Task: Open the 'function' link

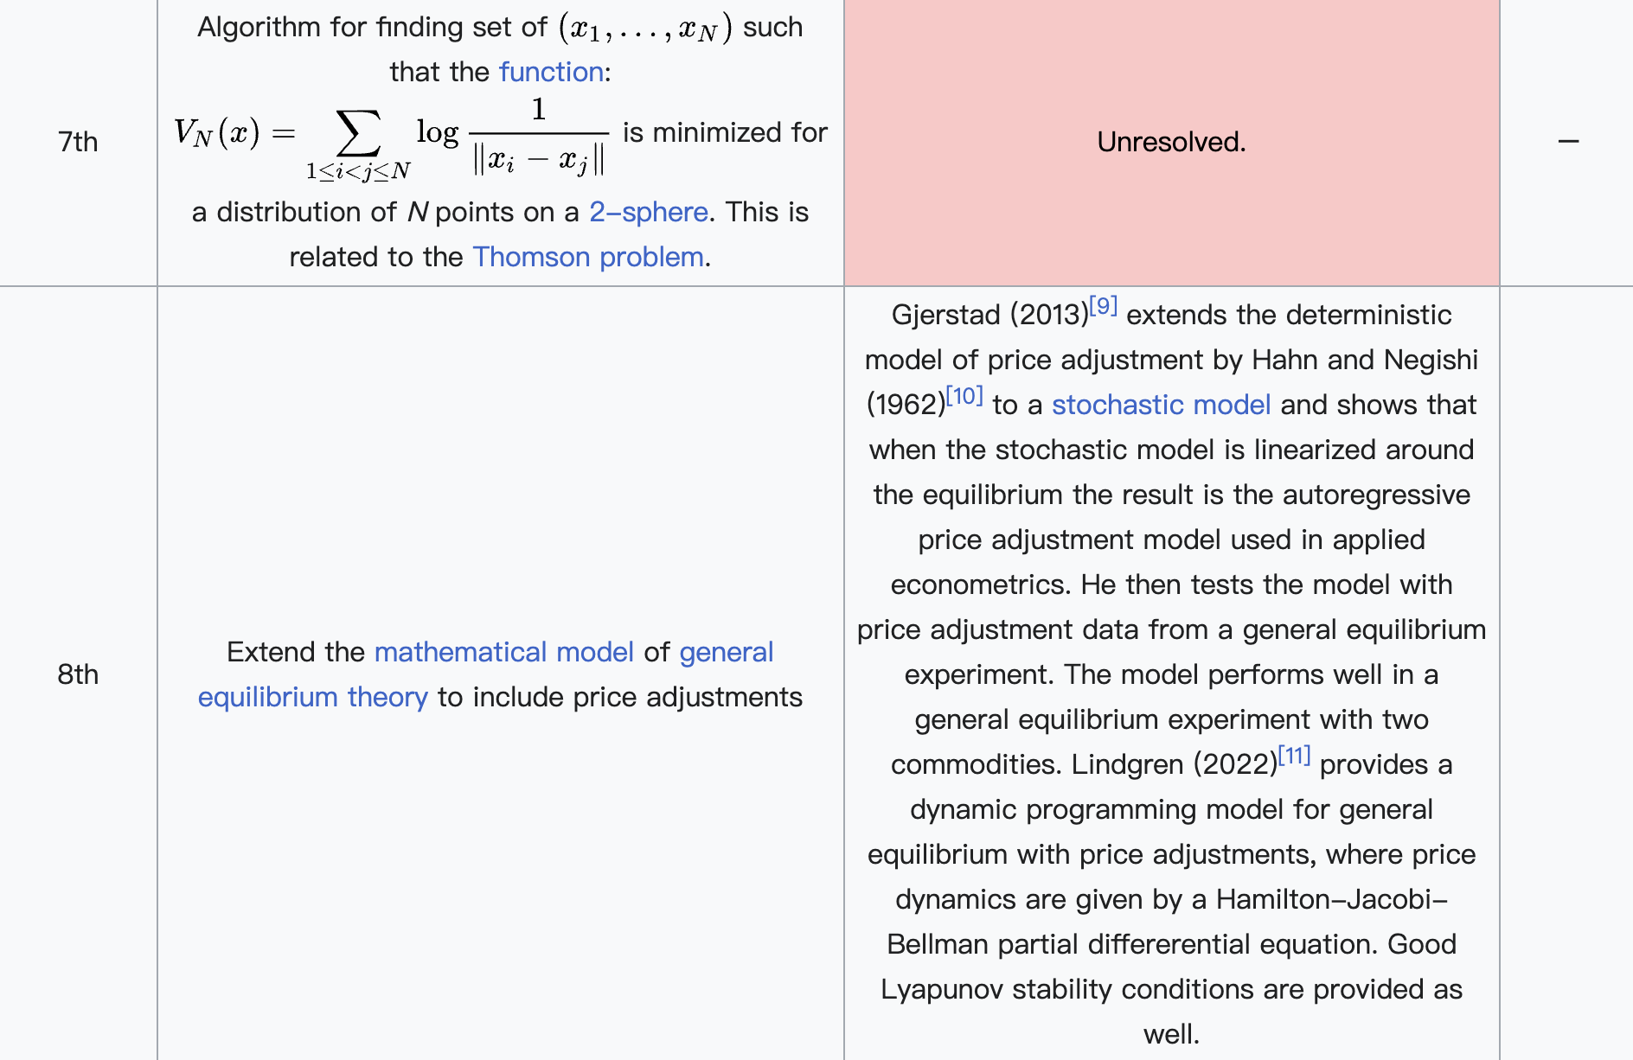Action: [551, 72]
